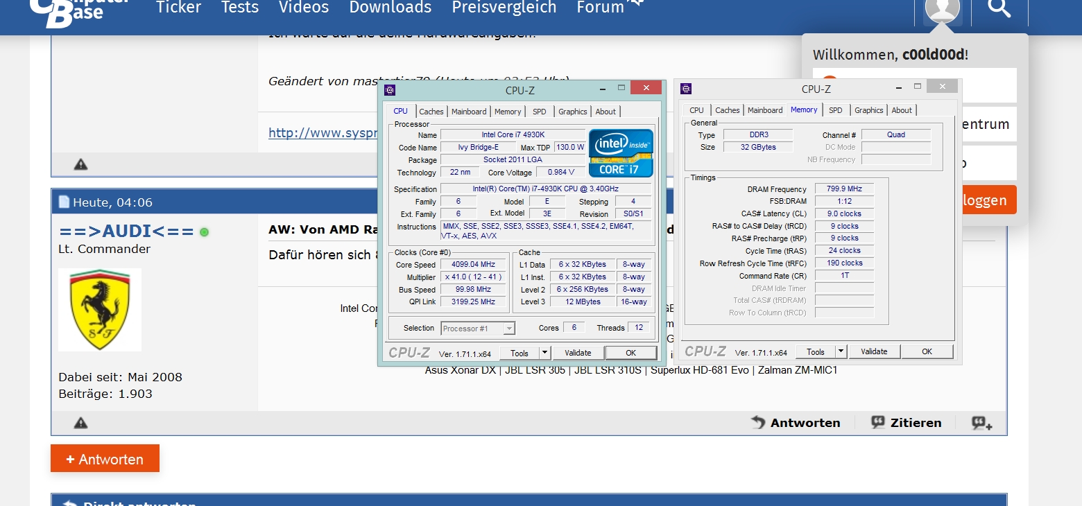Open the search magnifier in header
The width and height of the screenshot is (1082, 506).
coord(999,9)
